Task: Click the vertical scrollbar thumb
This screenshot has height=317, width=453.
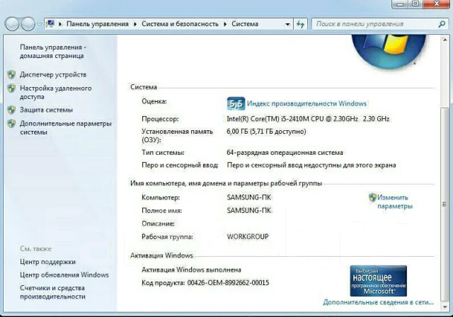Action: click(x=445, y=204)
